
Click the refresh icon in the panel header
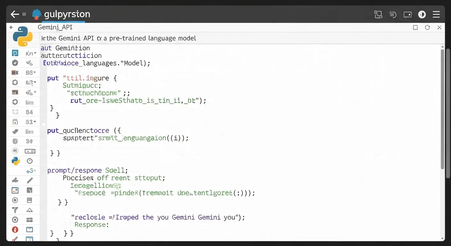(x=427, y=28)
